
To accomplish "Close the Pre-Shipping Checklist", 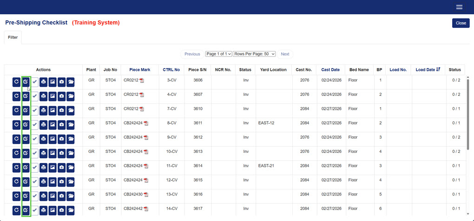I will coord(461,23).
